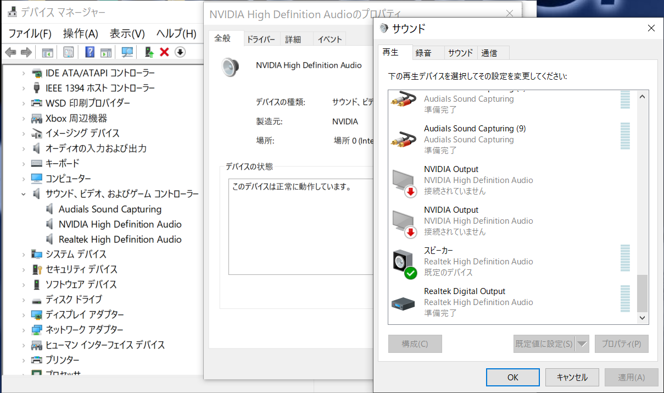This screenshot has width=664, height=393.
Task: Expand WSD 印刷プロバイダー node
Action: pos(24,103)
